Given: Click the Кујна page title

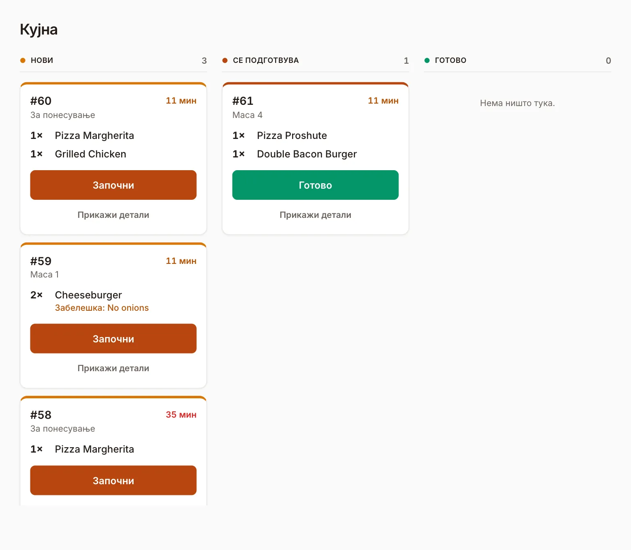Looking at the screenshot, I should point(39,30).
